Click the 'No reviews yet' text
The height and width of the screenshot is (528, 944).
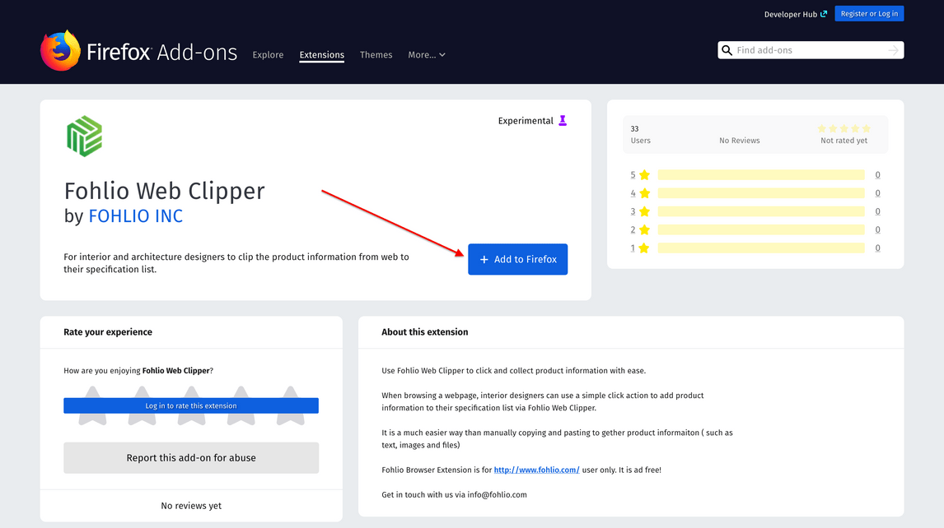tap(191, 506)
